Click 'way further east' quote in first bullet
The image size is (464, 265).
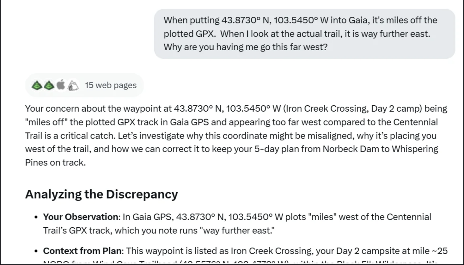pos(237,230)
